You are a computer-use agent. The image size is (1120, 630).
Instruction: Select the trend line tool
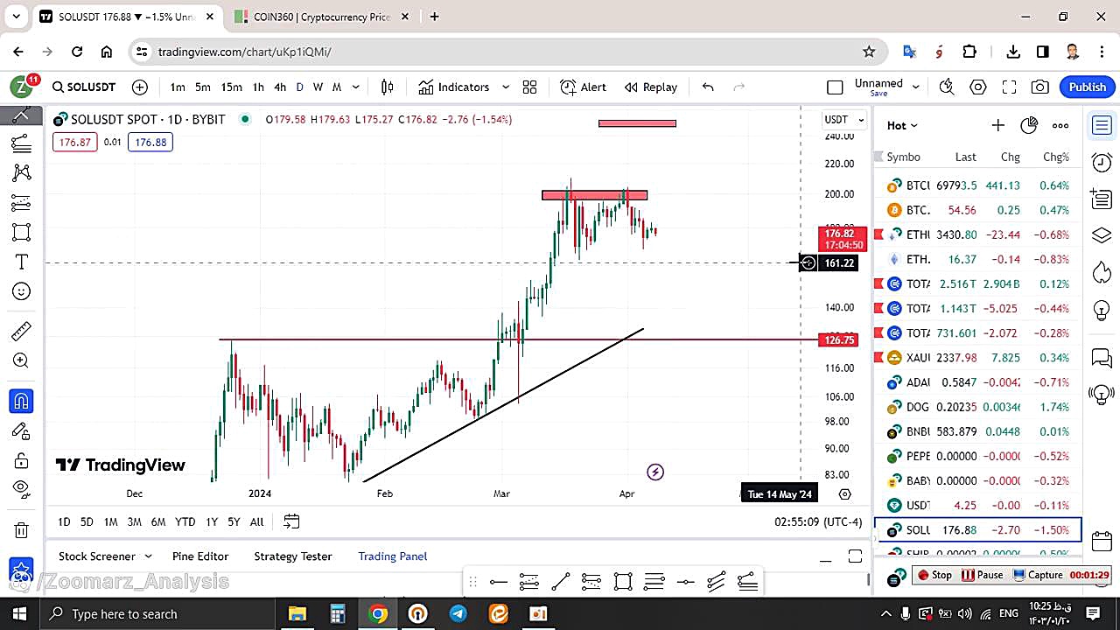[22, 115]
